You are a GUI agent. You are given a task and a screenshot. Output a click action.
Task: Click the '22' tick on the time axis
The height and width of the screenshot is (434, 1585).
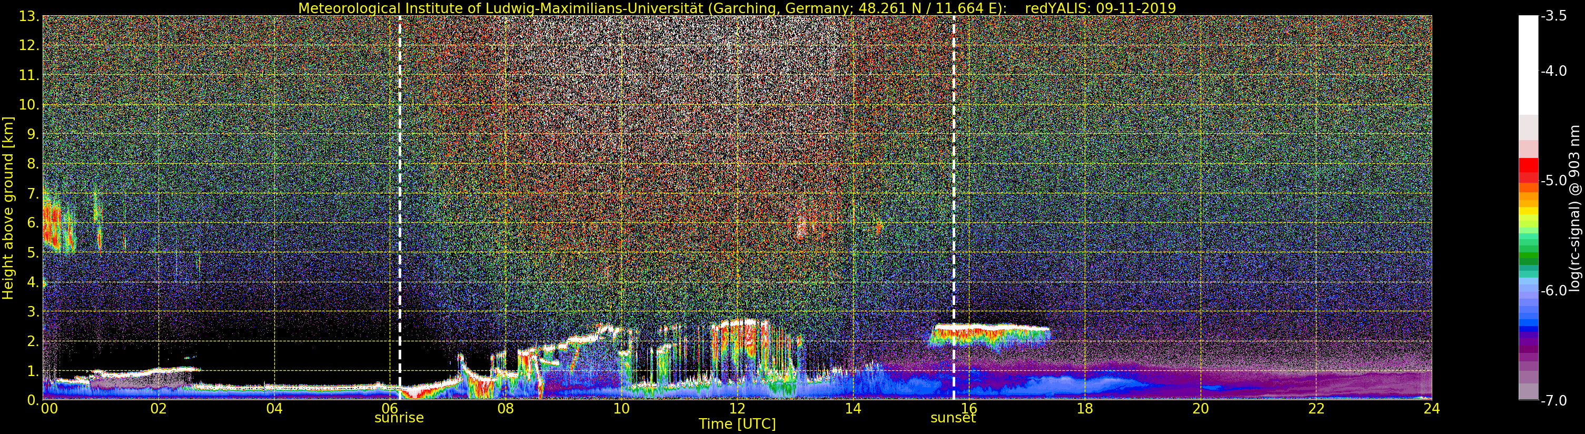(1316, 408)
